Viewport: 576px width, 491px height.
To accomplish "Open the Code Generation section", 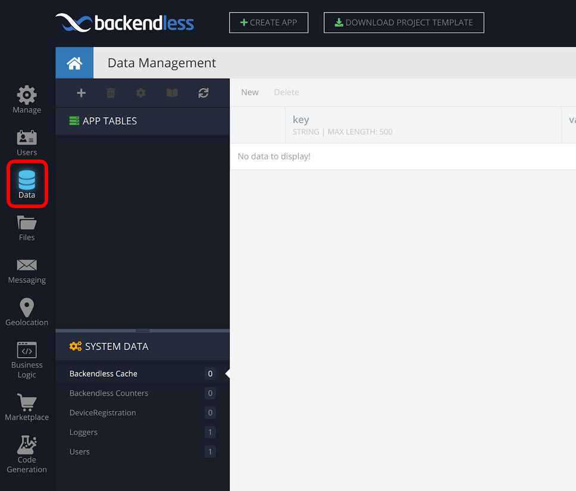I will [27, 454].
